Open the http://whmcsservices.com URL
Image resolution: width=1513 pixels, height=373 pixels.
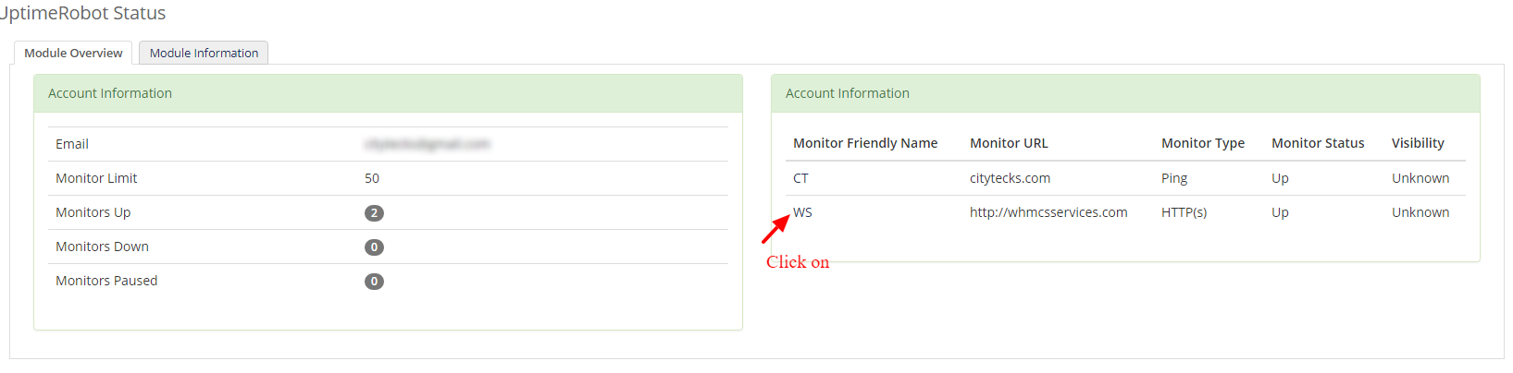[1048, 212]
